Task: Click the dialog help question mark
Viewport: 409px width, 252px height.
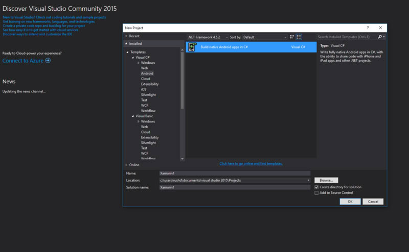Action: pyautogui.click(x=368, y=28)
